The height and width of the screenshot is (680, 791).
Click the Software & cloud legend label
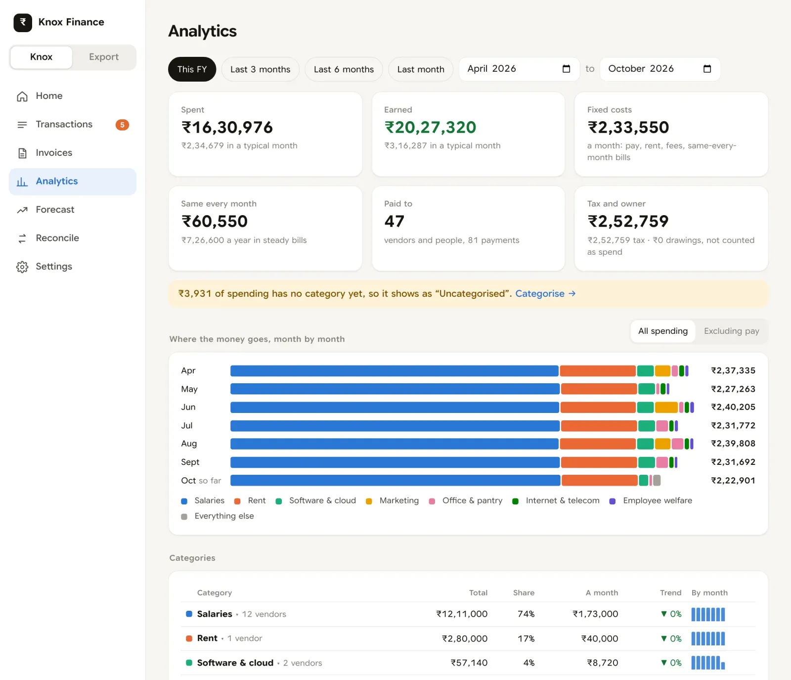coord(322,500)
